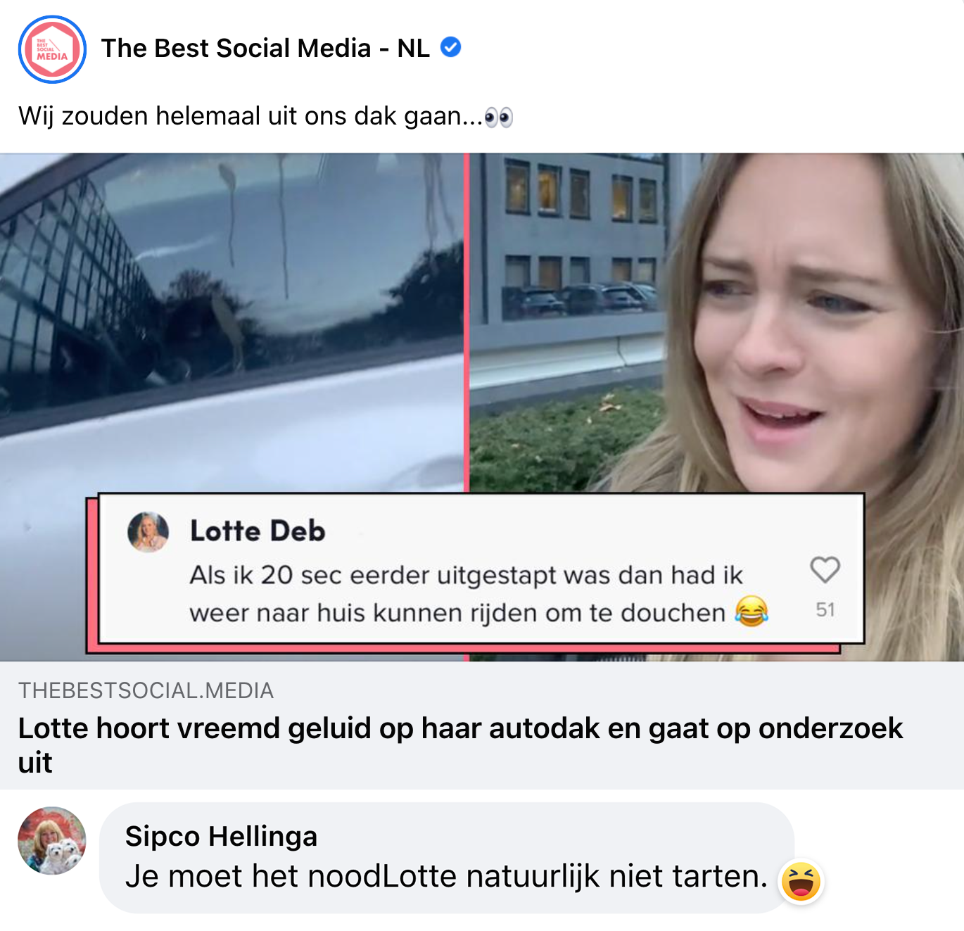Click the laughing reaction emoji on Sipco's comment

click(801, 881)
